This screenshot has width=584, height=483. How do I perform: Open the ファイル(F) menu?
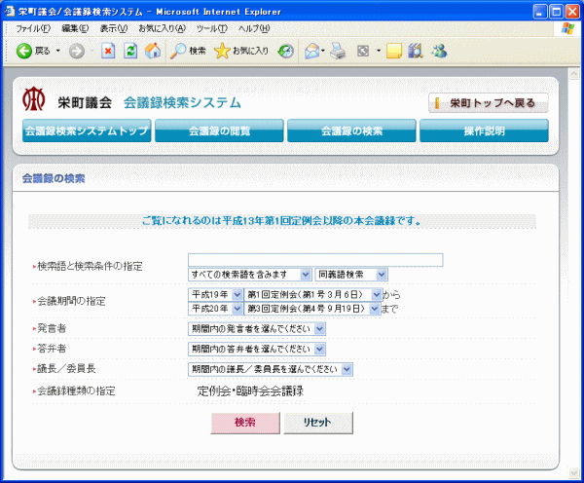tap(33, 28)
